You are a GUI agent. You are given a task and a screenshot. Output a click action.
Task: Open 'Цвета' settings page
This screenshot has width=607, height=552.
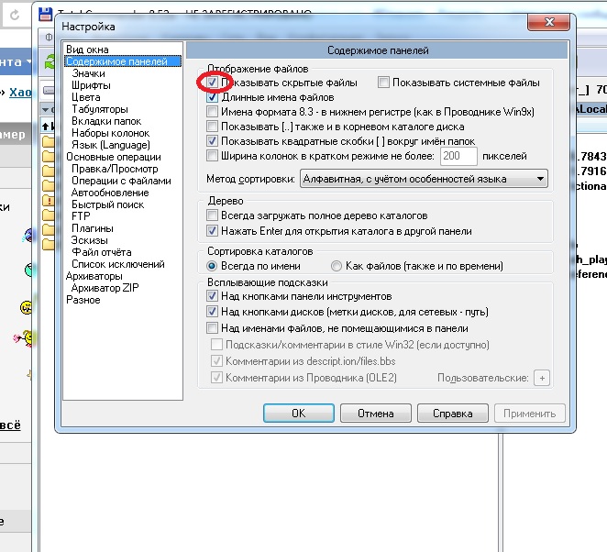(x=86, y=97)
